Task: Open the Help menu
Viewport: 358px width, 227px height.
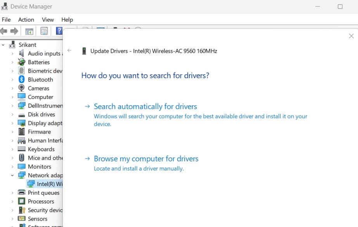Action: pos(67,20)
